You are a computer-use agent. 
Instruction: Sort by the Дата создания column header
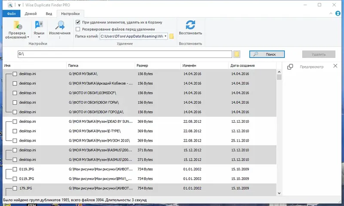(x=252, y=66)
